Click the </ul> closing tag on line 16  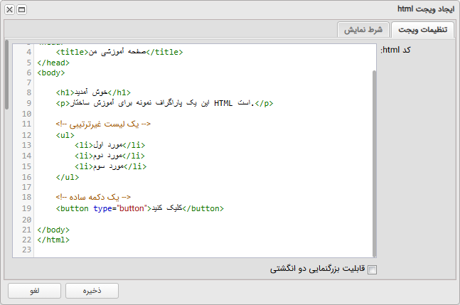tap(68, 177)
